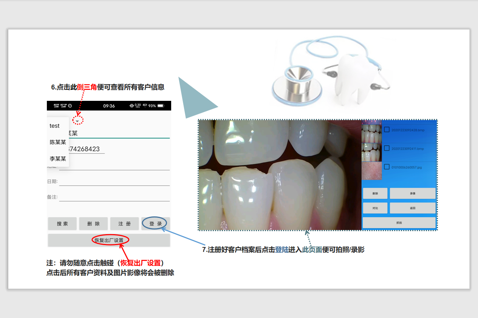Click the 日期 input line

114,182
